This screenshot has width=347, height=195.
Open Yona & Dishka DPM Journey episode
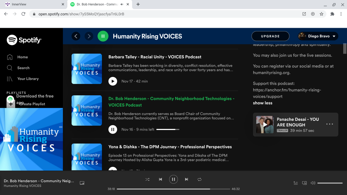pos(170,147)
